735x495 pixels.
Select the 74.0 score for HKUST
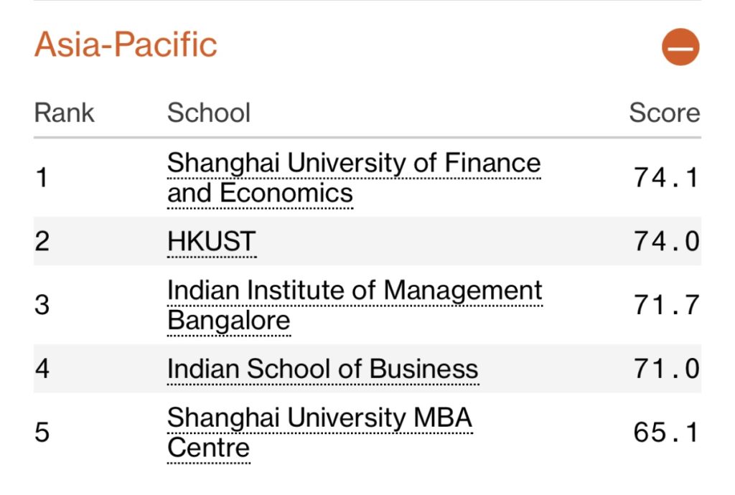pos(665,242)
